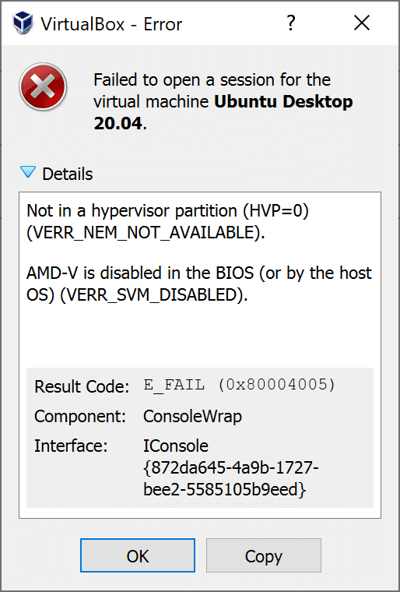Copy the error details with Copy button
Screen dimensions: 400x592
pos(263,555)
